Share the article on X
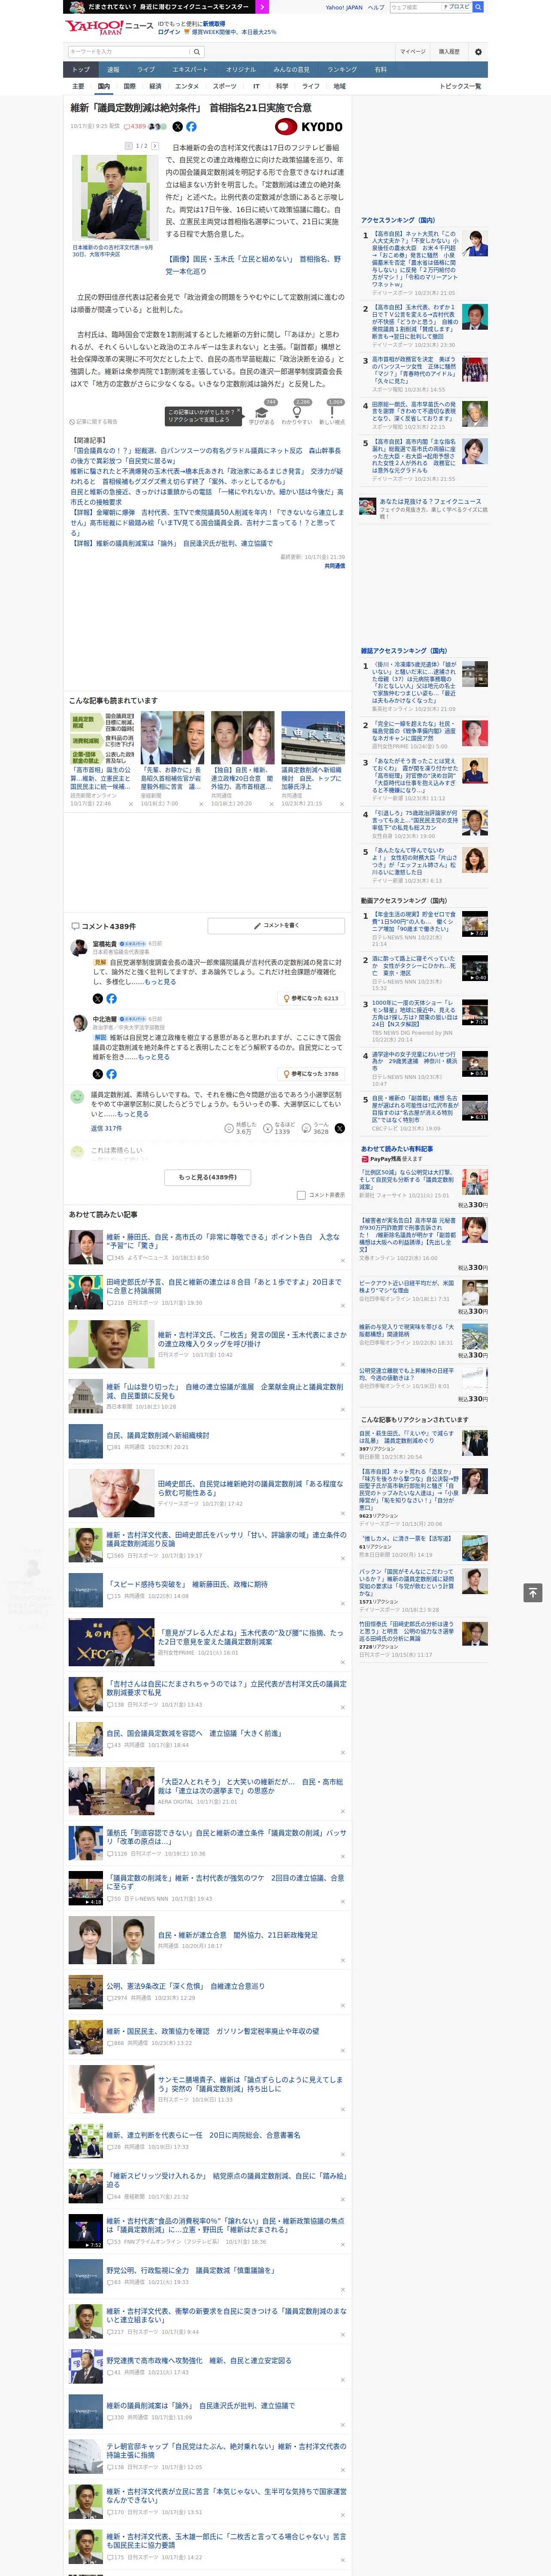551x2576 pixels. click(178, 127)
